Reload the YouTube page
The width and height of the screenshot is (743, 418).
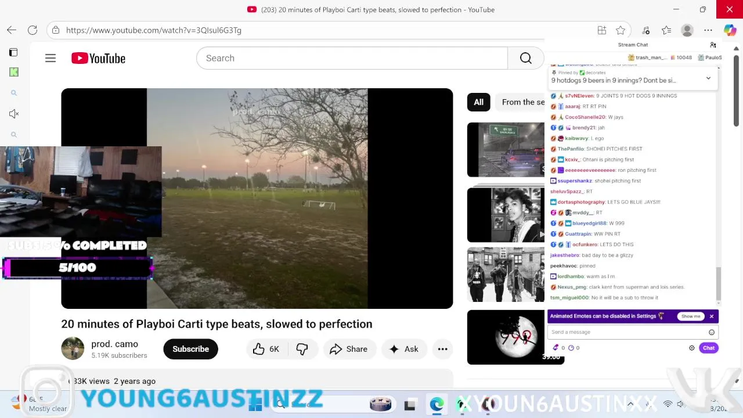click(33, 30)
